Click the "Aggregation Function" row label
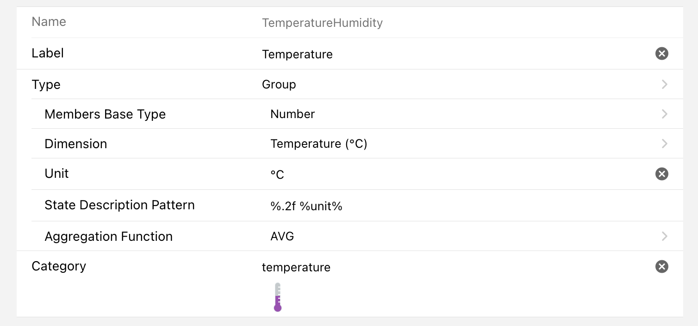The width and height of the screenshot is (698, 326). tap(108, 237)
